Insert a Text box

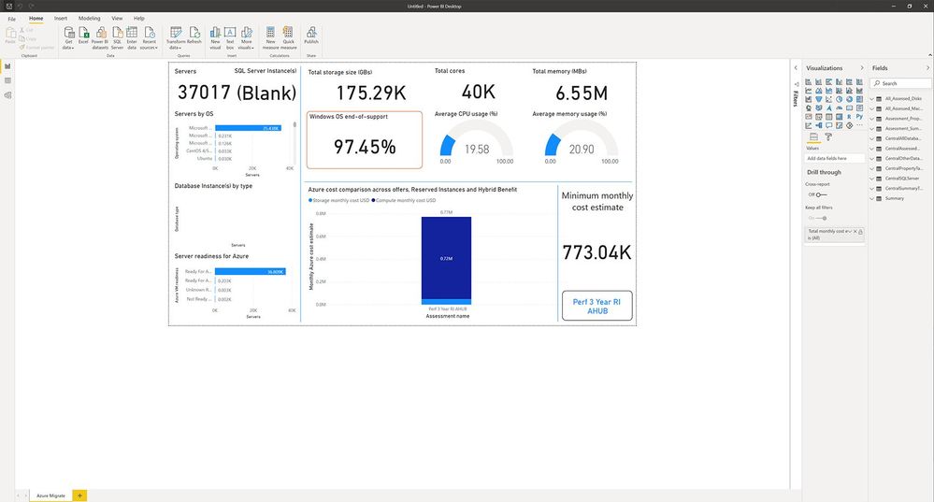230,36
